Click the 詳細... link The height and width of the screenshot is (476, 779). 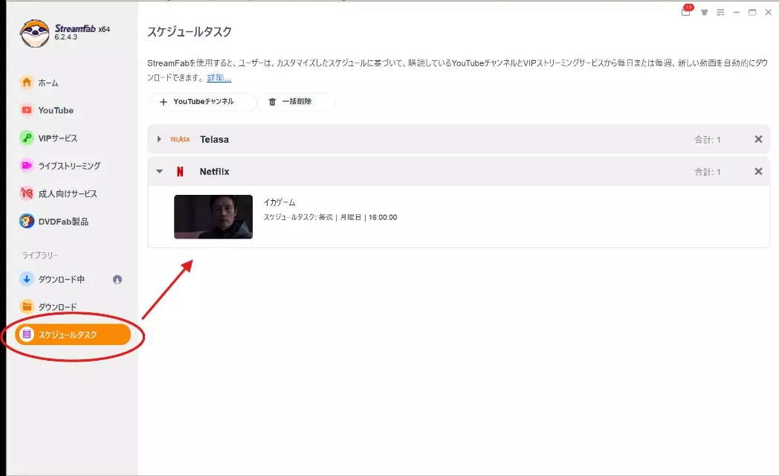219,77
